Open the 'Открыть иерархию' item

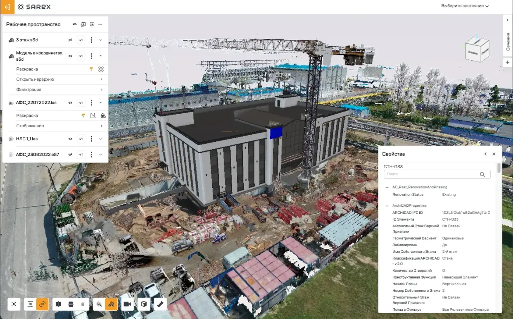click(59, 79)
